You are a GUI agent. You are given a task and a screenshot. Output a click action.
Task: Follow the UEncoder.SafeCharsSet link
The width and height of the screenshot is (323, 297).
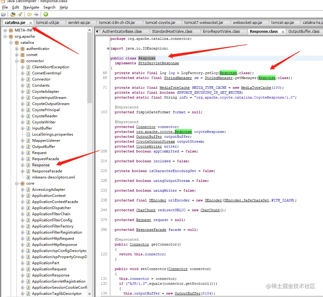pos(246,201)
